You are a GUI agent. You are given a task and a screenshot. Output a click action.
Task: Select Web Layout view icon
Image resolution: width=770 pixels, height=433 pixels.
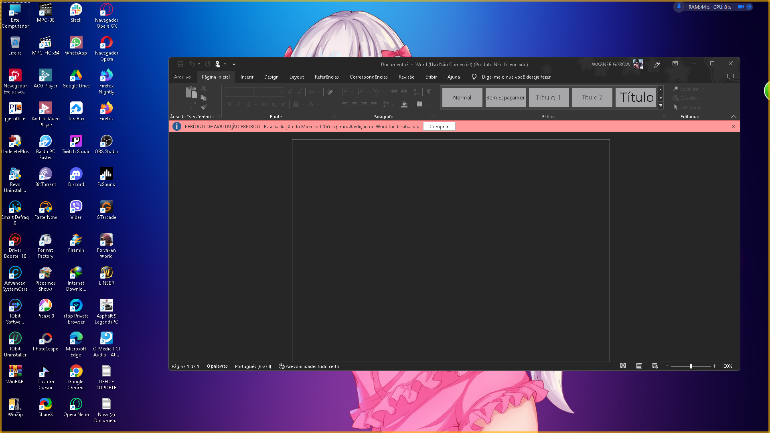[x=655, y=366]
